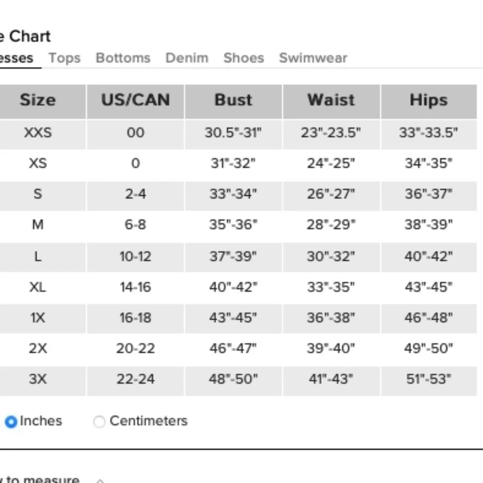
Task: Toggle the How to measure chevron
Action: coord(100,481)
